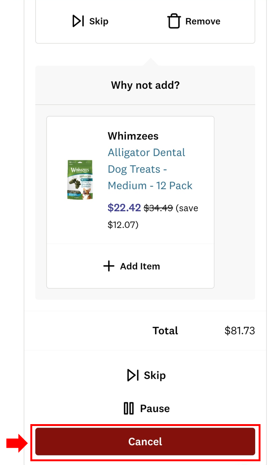
Task: Click the $81.73 total amount
Action: (240, 331)
